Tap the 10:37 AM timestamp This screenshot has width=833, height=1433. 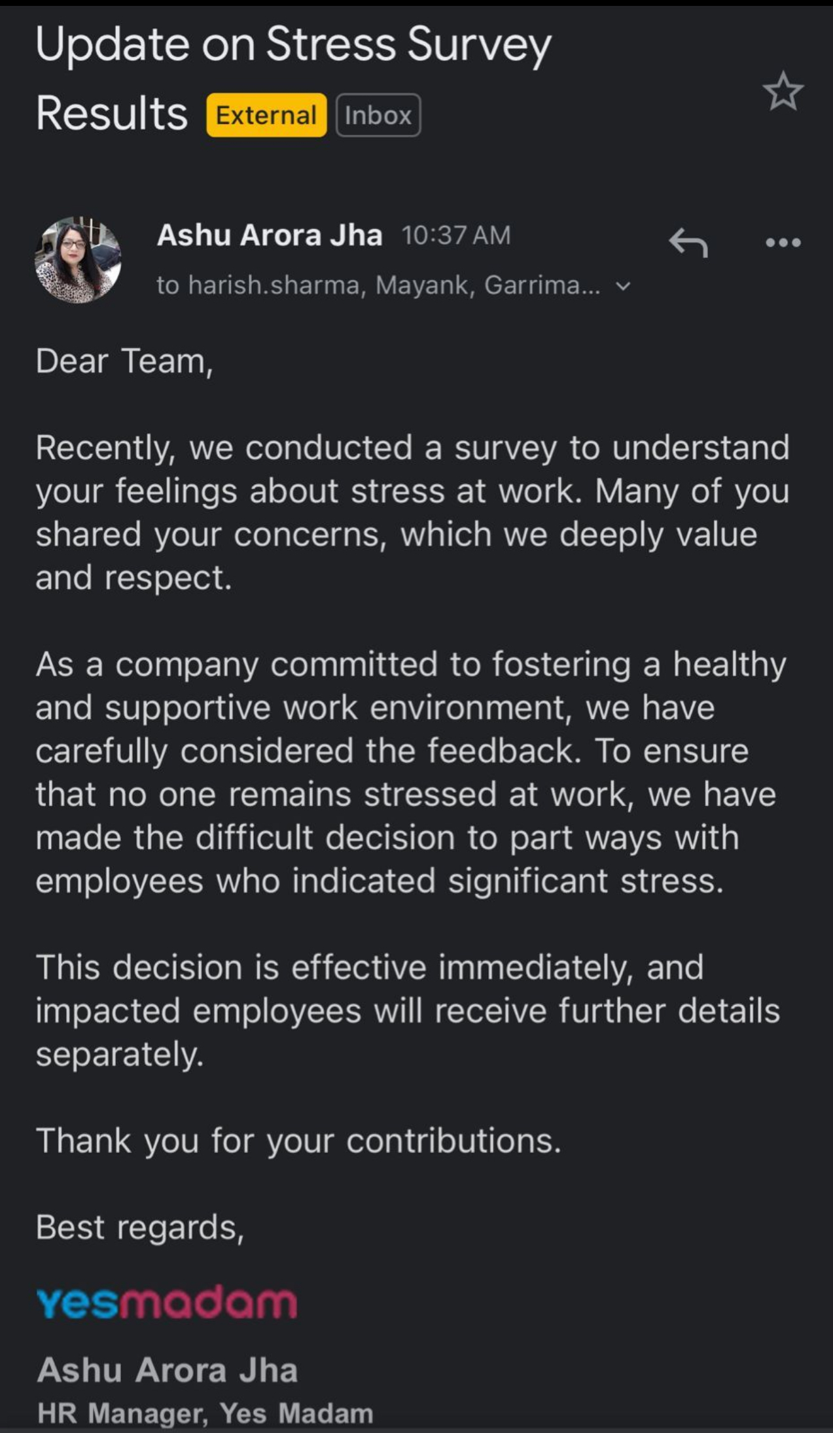point(455,236)
